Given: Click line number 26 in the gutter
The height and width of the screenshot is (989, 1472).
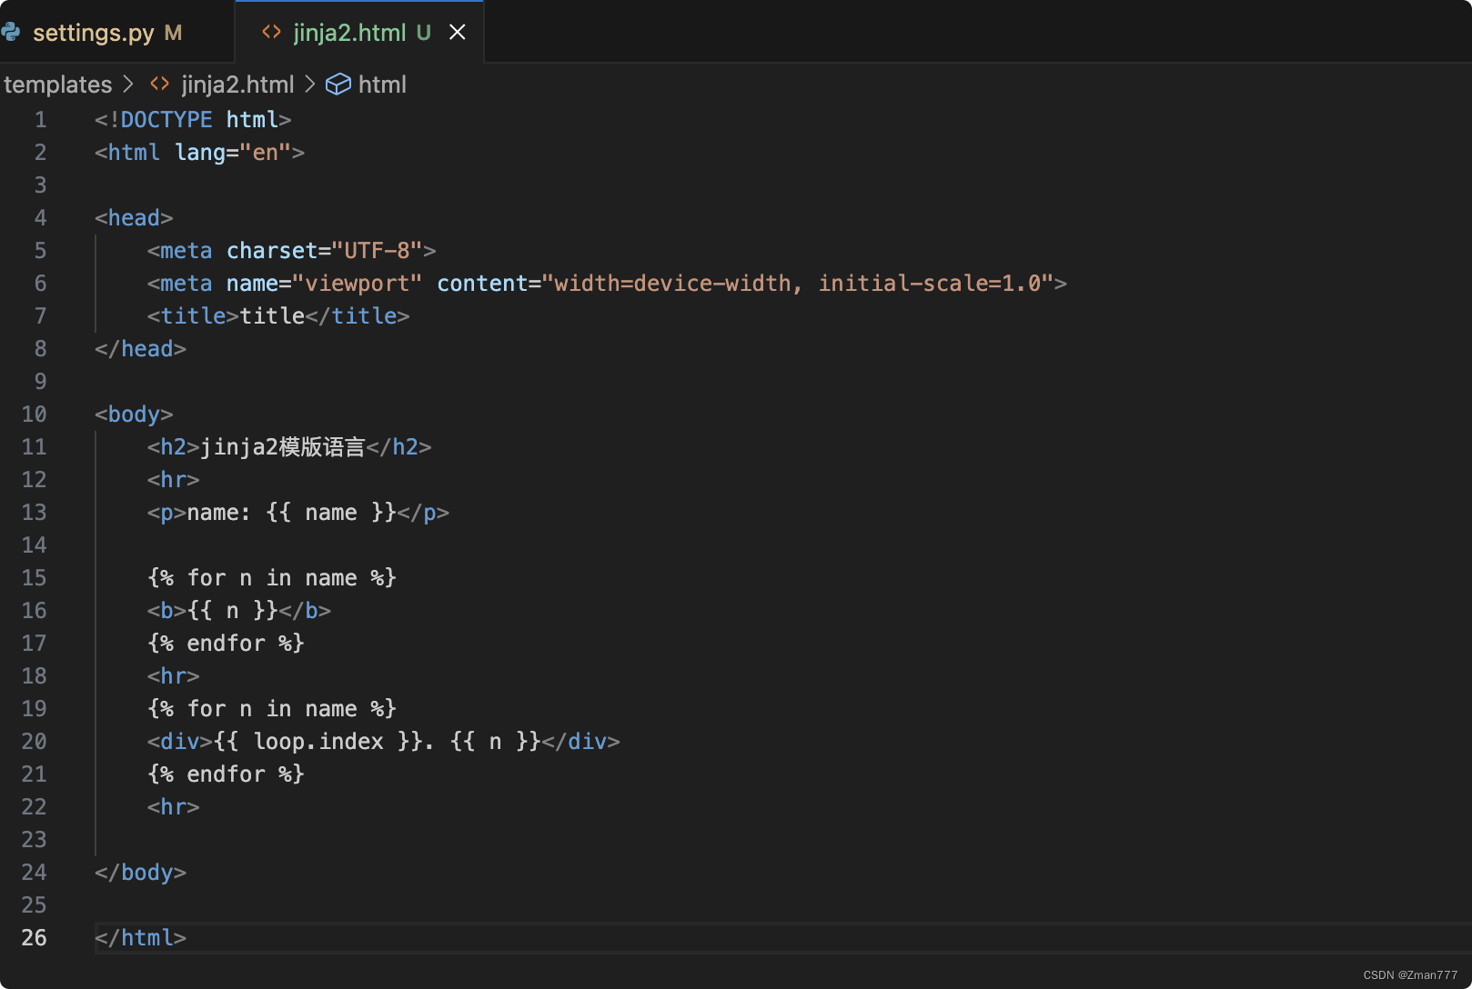Looking at the screenshot, I should (x=34, y=937).
